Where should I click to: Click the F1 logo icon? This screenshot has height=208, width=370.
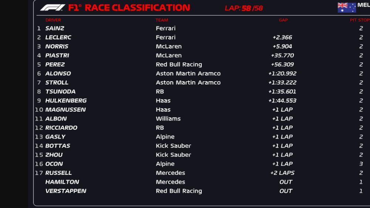click(53, 7)
